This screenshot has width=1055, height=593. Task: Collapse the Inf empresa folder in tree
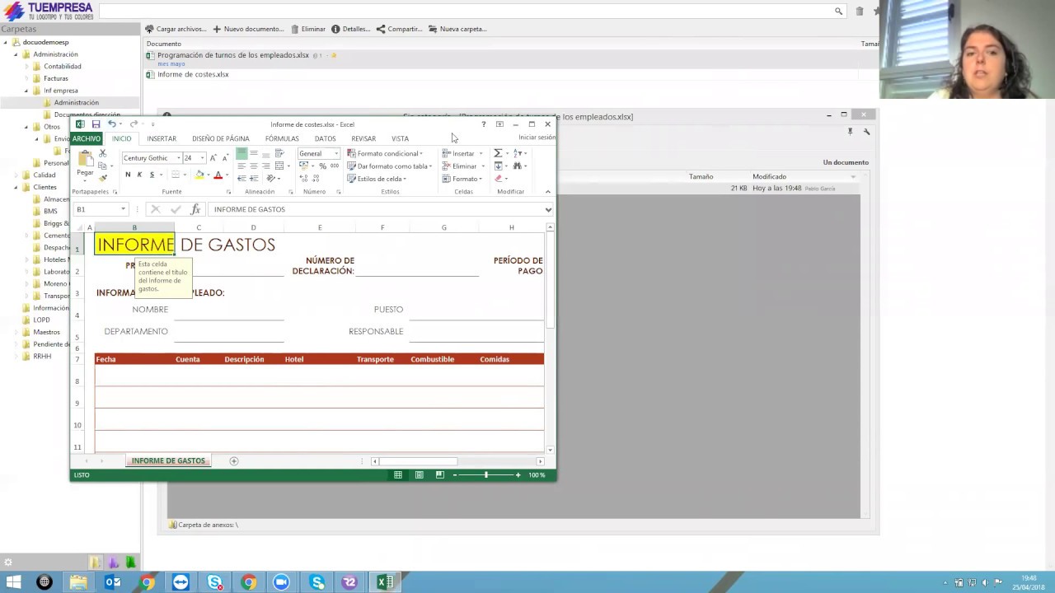pos(26,91)
